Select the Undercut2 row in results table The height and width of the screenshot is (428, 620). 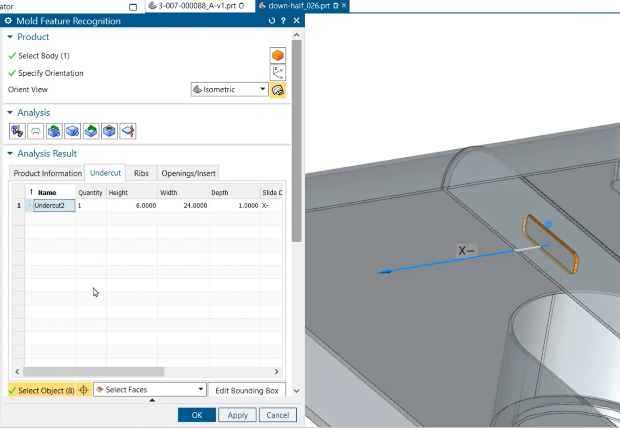(x=50, y=206)
